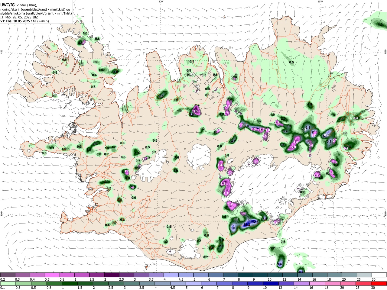Screen dimensions: 387x290
Task: Select the light pink 16 swatch in lower legend row
Action: coord(317,283)
